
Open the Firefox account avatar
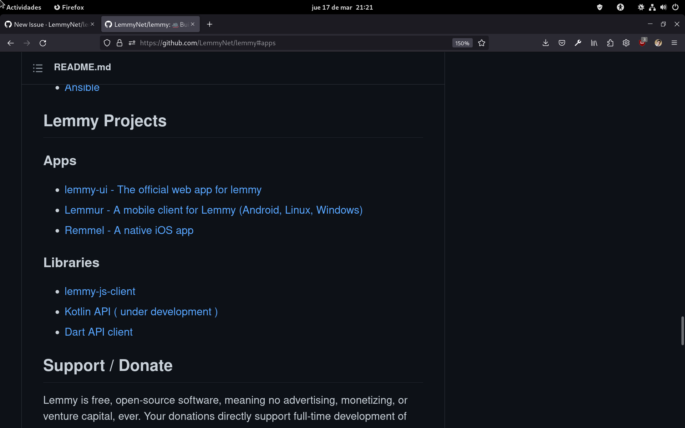[658, 43]
